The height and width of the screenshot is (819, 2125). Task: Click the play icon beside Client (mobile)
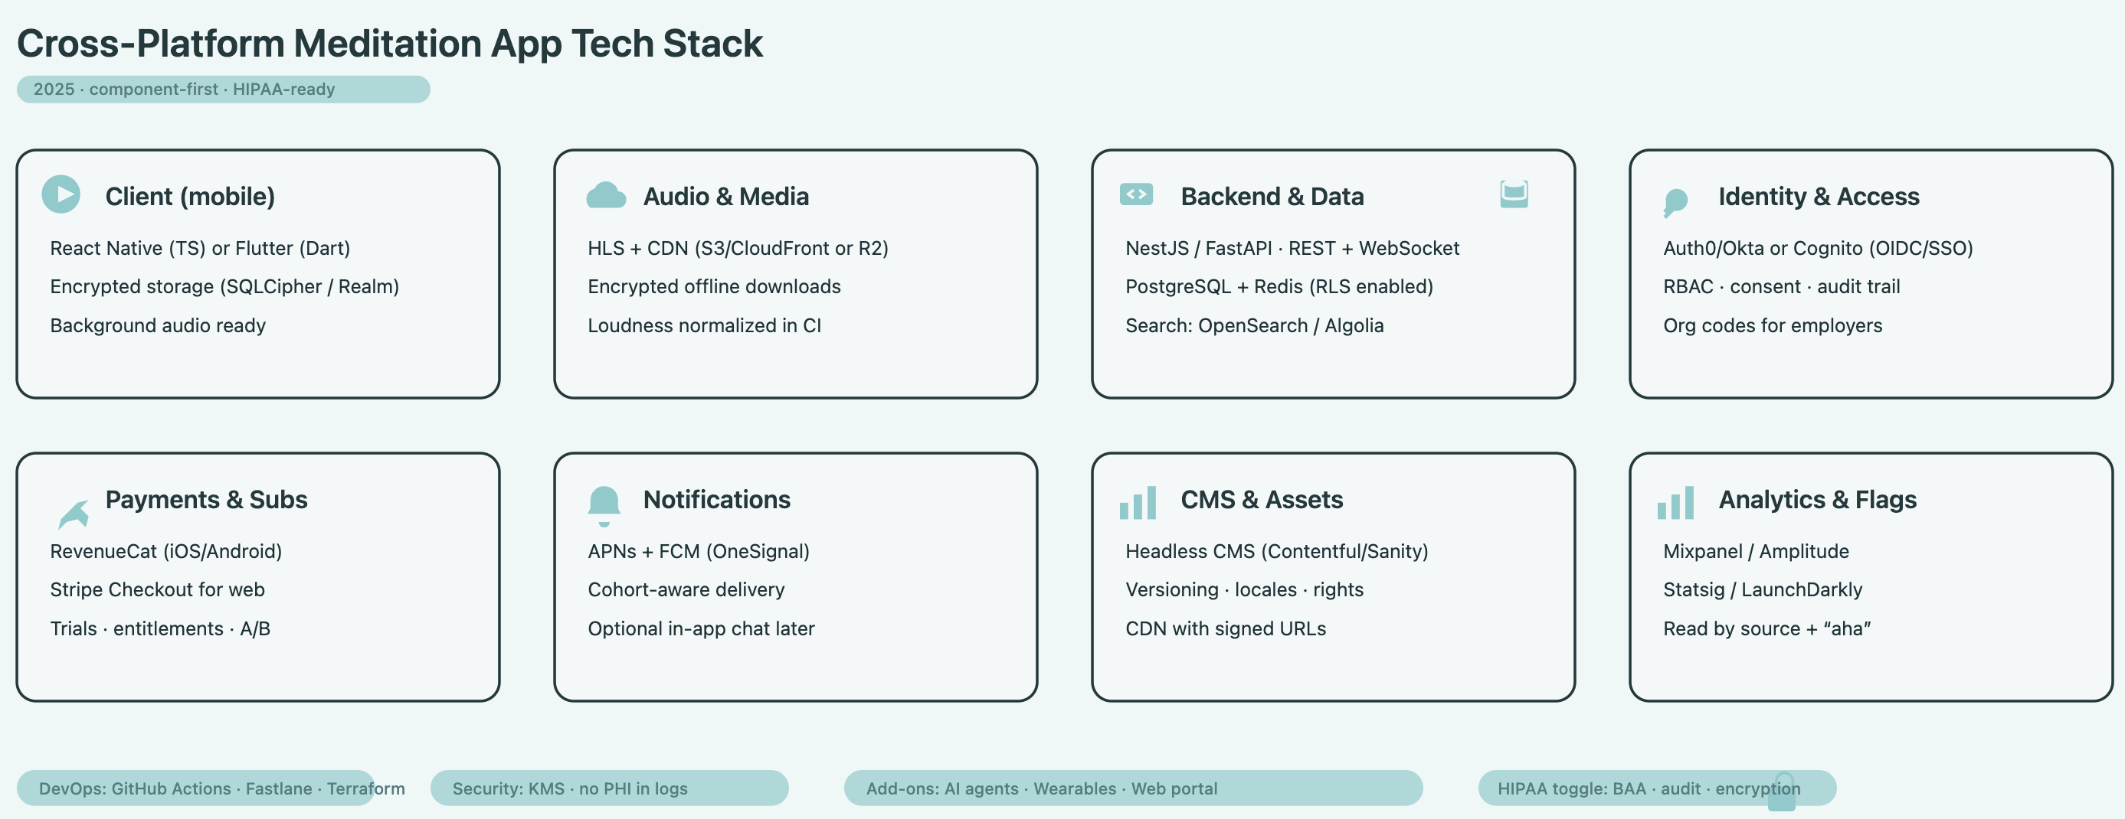pyautogui.click(x=61, y=194)
